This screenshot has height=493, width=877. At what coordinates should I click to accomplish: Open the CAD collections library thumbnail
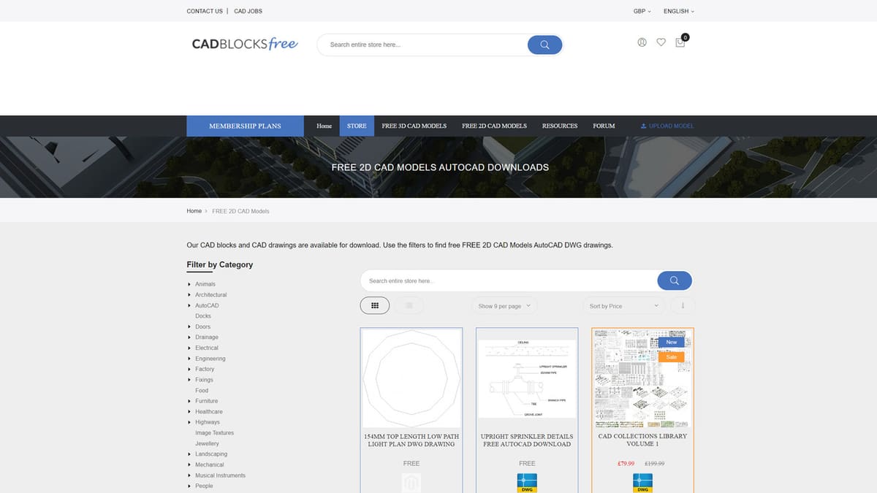point(642,378)
